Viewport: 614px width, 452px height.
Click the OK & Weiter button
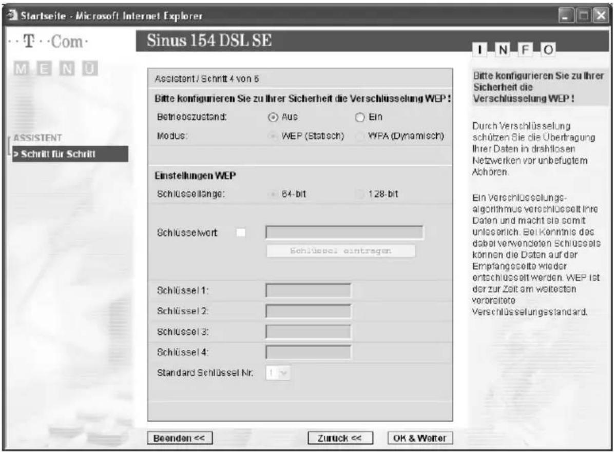(420, 438)
